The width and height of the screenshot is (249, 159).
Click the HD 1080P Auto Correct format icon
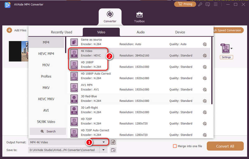pos(74,76)
